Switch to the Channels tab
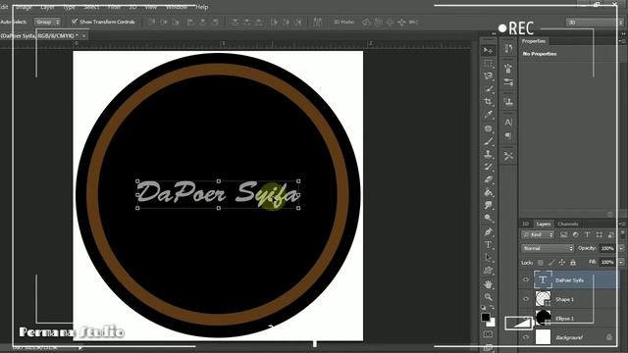Screen dimensions: 628x353 tap(567, 224)
